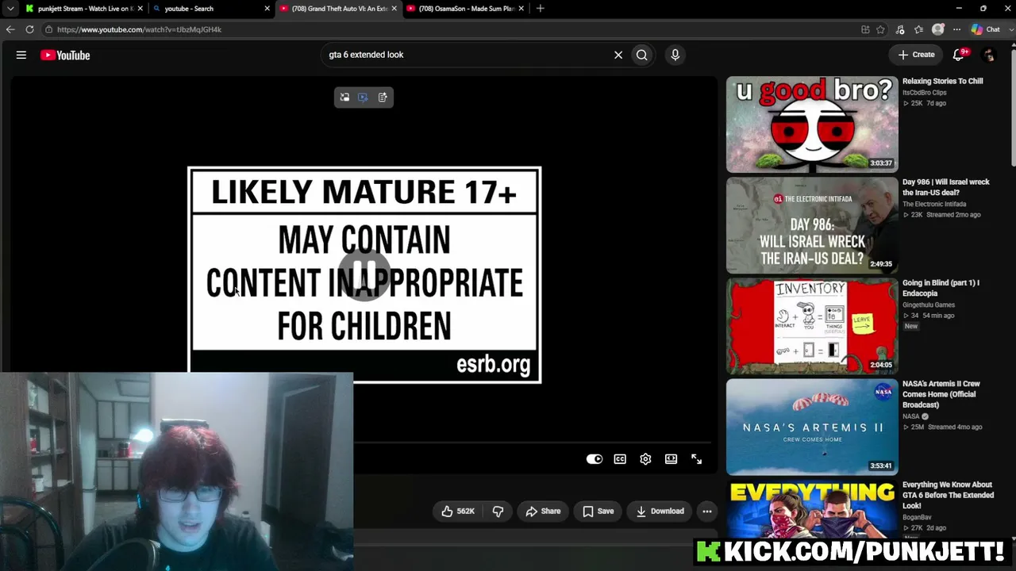Open the YouTube guide hamburger menu
The image size is (1016, 571).
tap(21, 55)
